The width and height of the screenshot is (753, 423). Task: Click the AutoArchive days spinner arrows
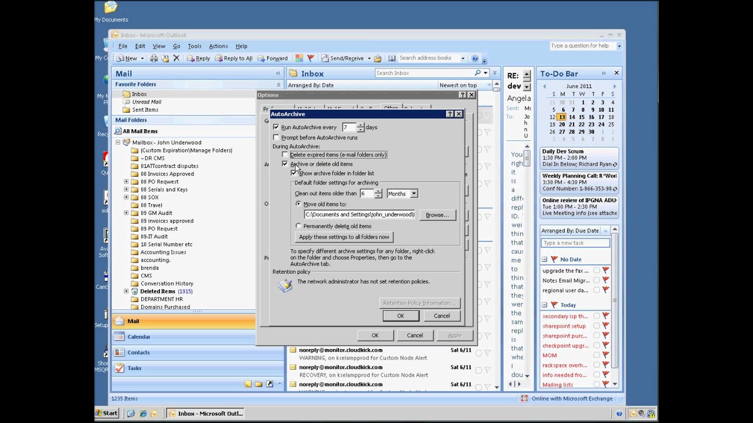(x=361, y=127)
